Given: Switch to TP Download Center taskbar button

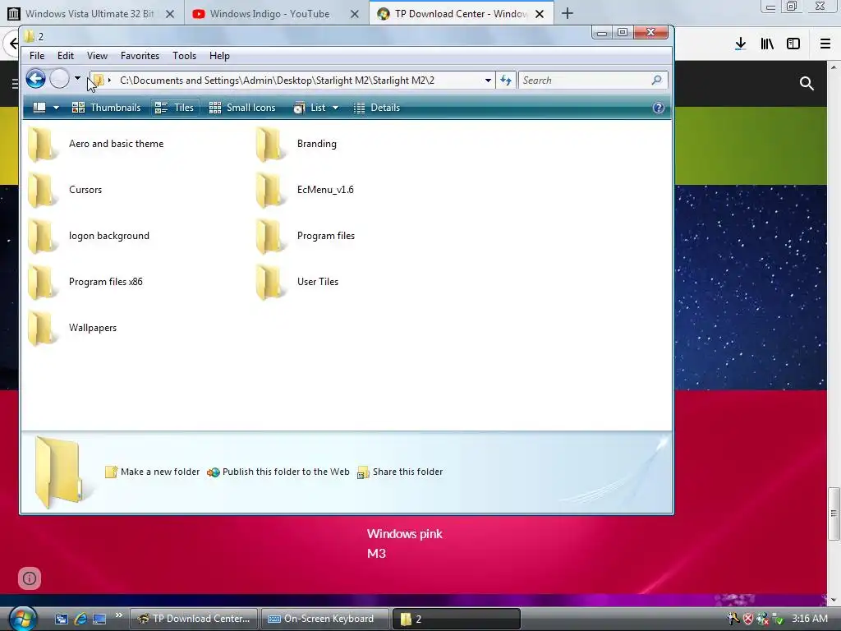Looking at the screenshot, I should pyautogui.click(x=194, y=619).
